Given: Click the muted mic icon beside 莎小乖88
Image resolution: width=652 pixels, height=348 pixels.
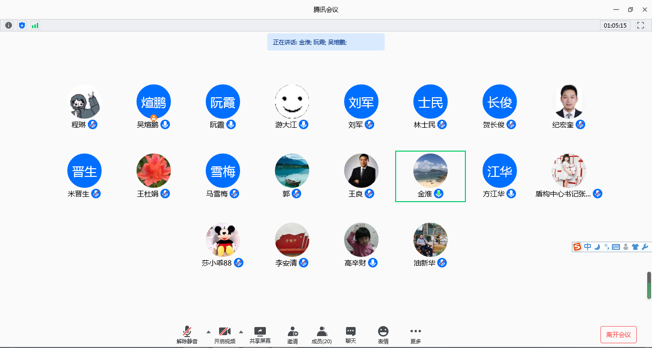Looking at the screenshot, I should [x=239, y=263].
